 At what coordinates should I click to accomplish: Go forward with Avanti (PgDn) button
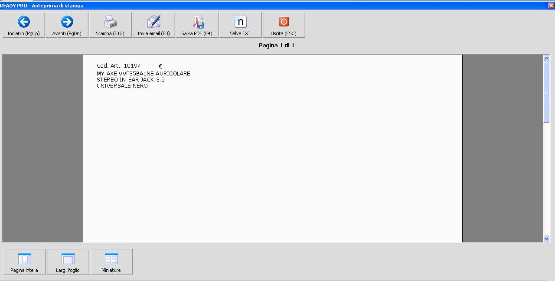point(67,25)
